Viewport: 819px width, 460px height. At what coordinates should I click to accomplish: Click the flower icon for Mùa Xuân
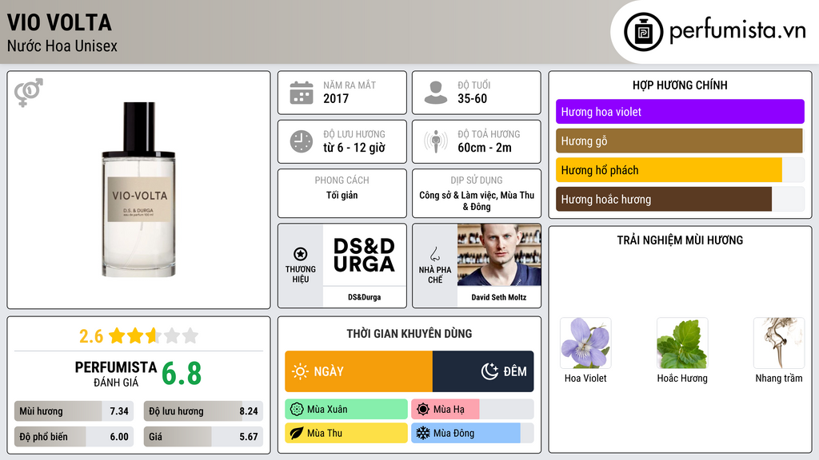[297, 410]
